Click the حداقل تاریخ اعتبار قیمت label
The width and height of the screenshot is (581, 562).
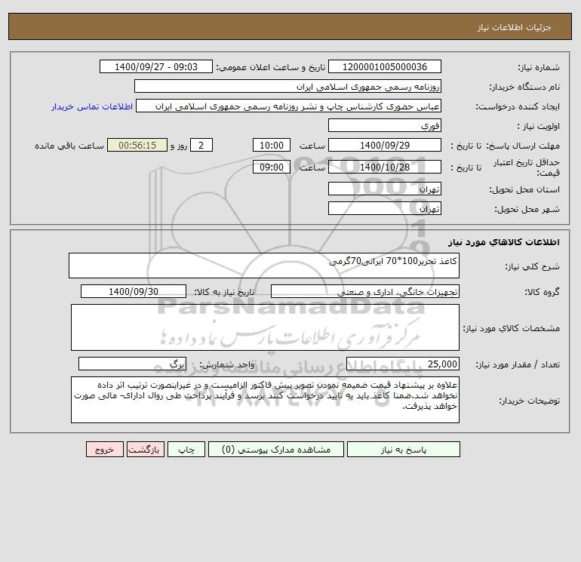click(527, 167)
